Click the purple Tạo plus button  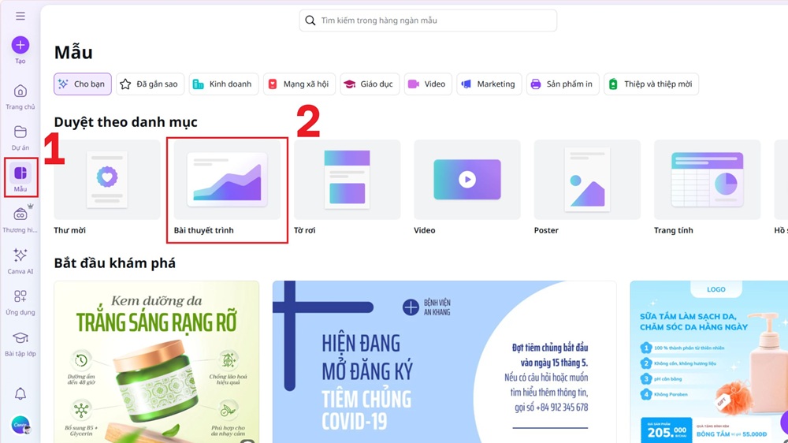pyautogui.click(x=20, y=45)
